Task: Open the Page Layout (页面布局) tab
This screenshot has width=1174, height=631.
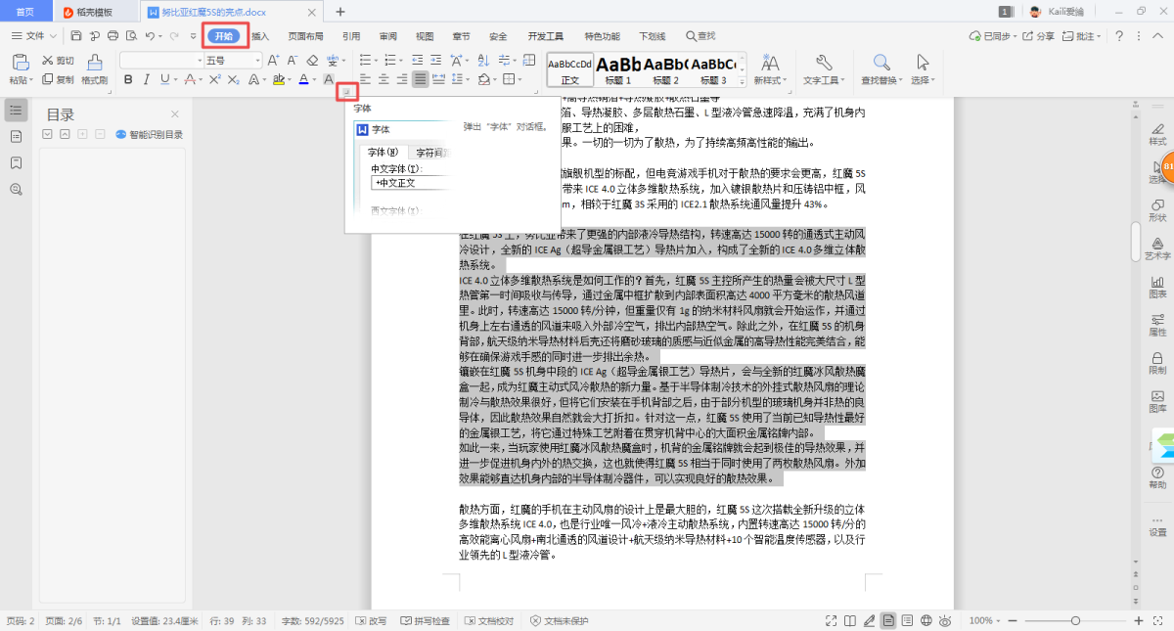Action: pos(305,36)
